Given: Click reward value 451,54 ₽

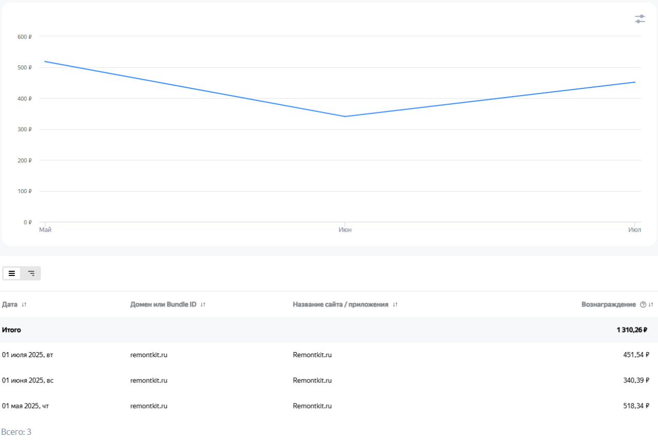Looking at the screenshot, I should click(x=636, y=355).
